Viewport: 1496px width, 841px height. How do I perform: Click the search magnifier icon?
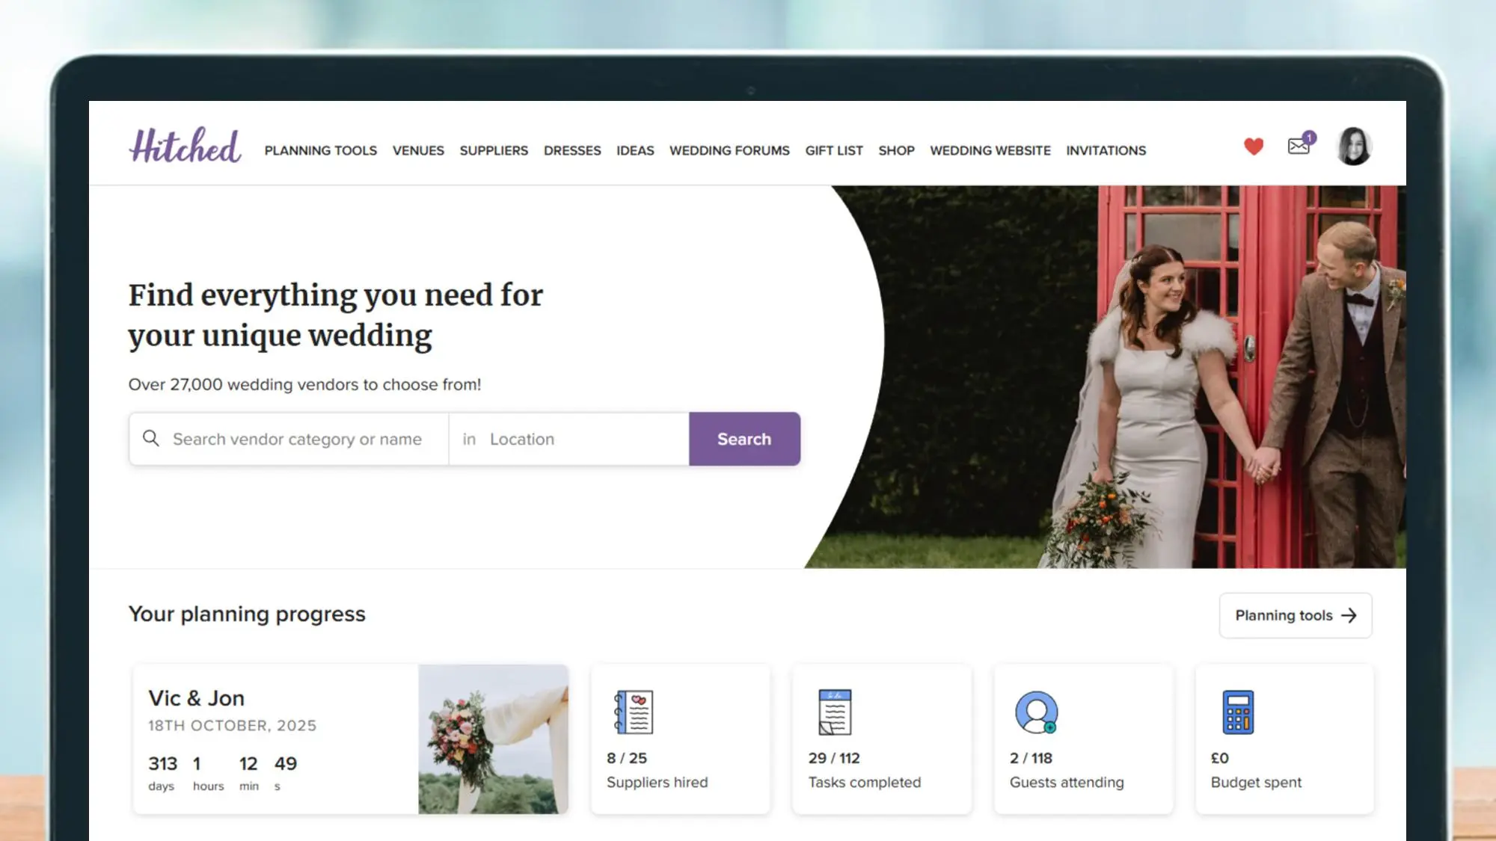(151, 438)
